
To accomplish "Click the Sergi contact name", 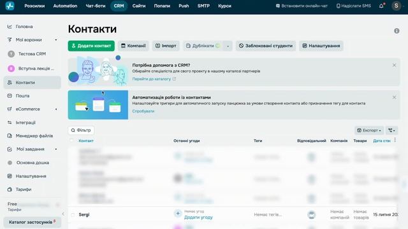I will [x=84, y=215].
